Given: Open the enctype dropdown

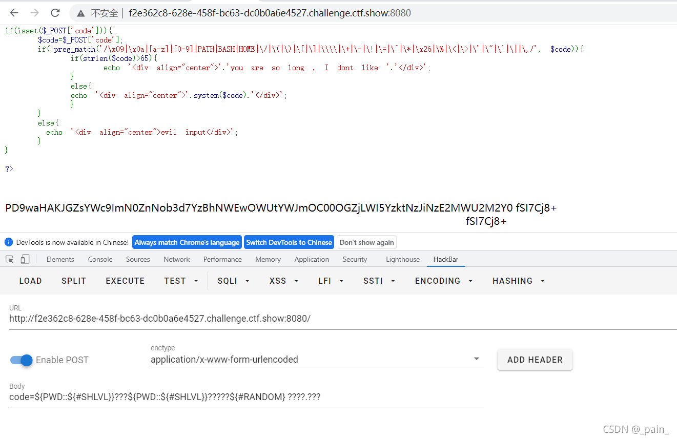Looking at the screenshot, I should 317,360.
